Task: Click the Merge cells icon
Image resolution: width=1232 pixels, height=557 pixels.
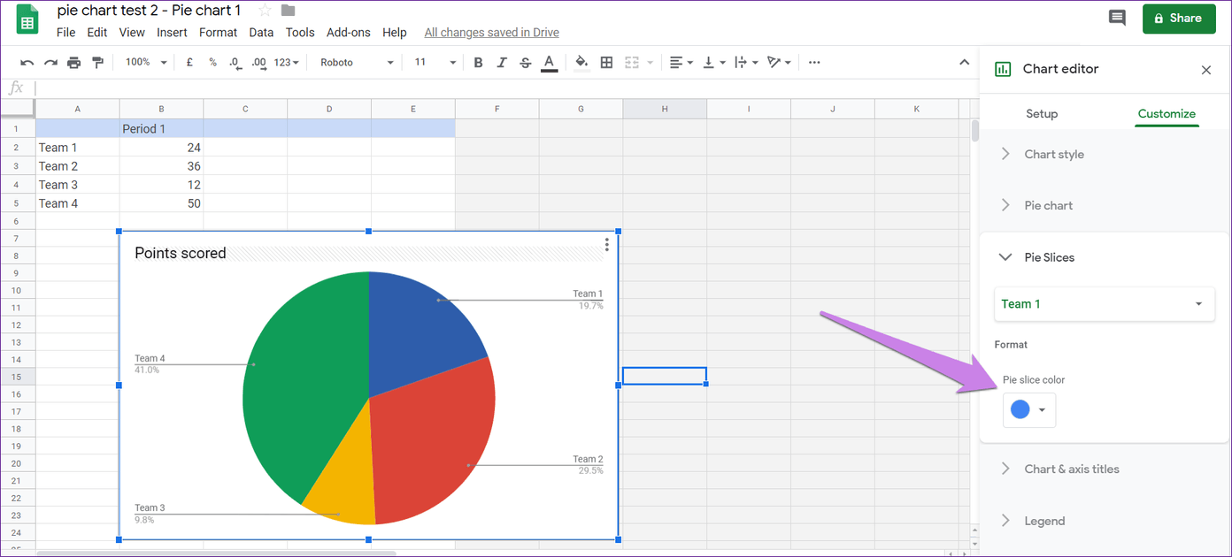Action: coord(632,63)
